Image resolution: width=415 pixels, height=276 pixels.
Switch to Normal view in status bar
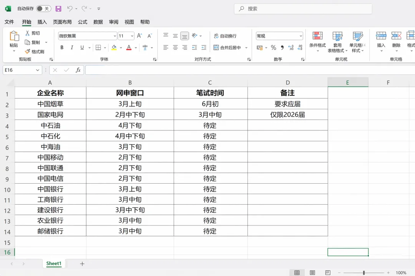(x=297, y=273)
